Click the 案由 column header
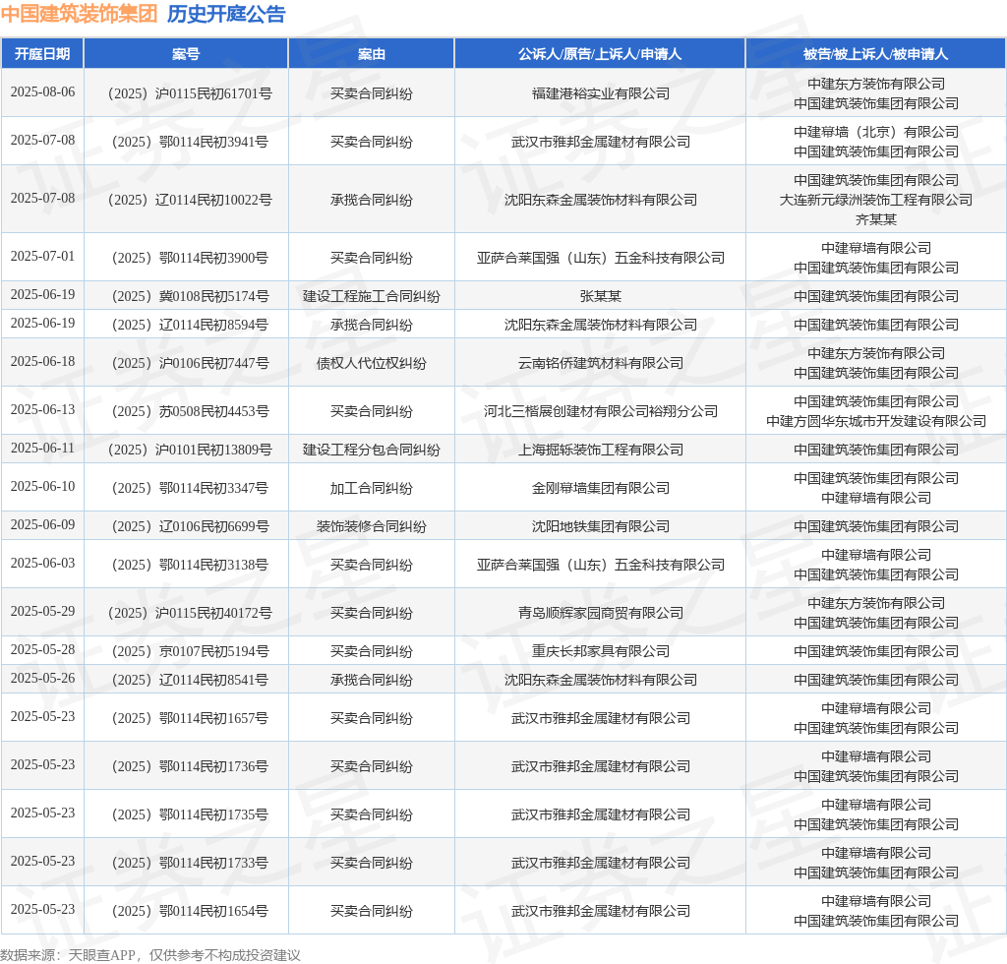Screen dimensions: 1007x964 [x=371, y=54]
